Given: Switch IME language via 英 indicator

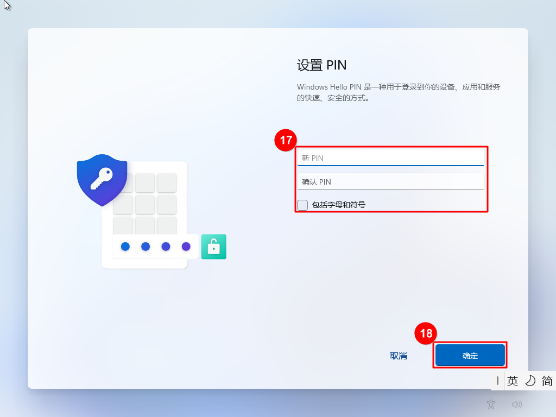Looking at the screenshot, I should [x=513, y=381].
